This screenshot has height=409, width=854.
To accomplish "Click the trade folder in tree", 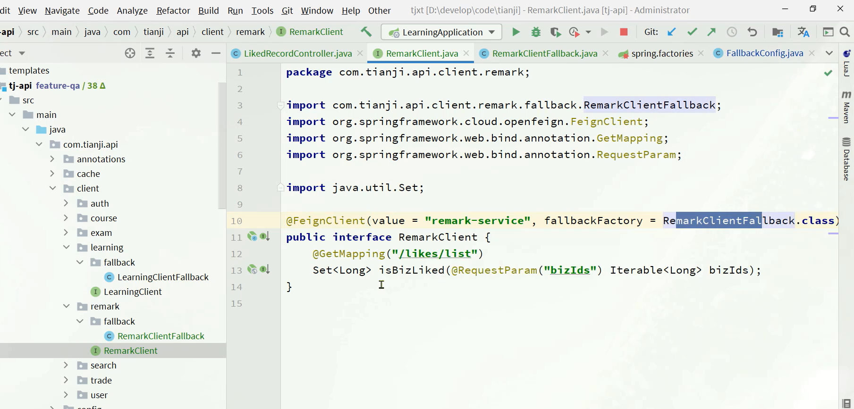I will point(101,380).
